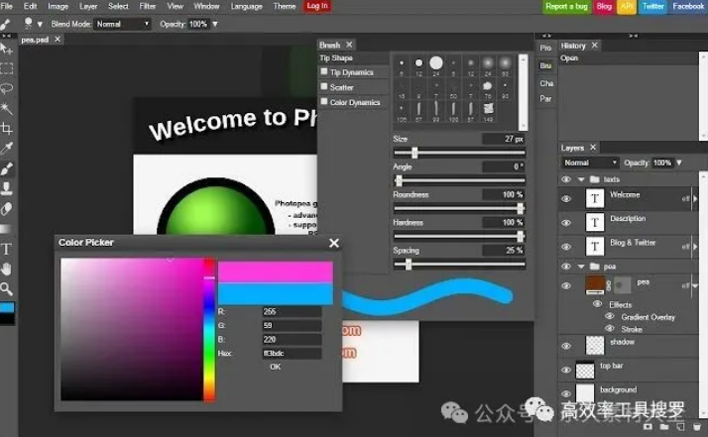Choose the Clone Stamp tool
This screenshot has height=437, width=708.
6,188
